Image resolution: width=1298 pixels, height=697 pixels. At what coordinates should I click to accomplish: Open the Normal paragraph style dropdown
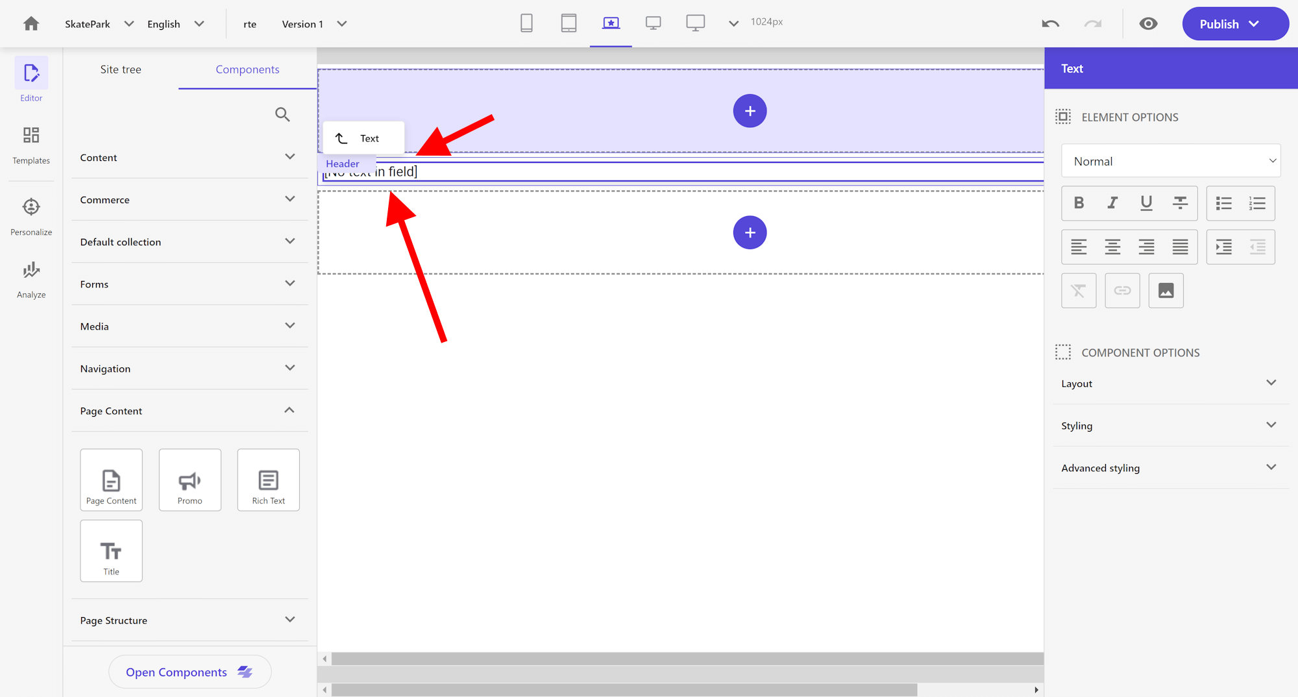coord(1171,161)
